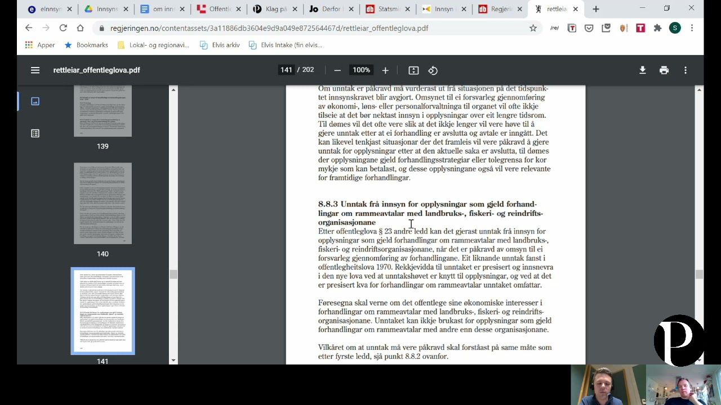Close the eInnsyn tab
This screenshot has height=405, width=721.
point(69,9)
